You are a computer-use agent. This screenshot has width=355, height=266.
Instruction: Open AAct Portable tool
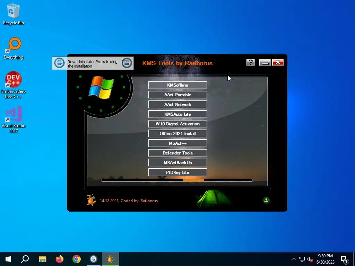pos(178,95)
